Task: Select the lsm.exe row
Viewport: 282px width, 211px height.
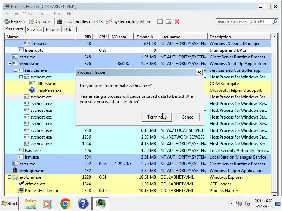Action: (138, 157)
